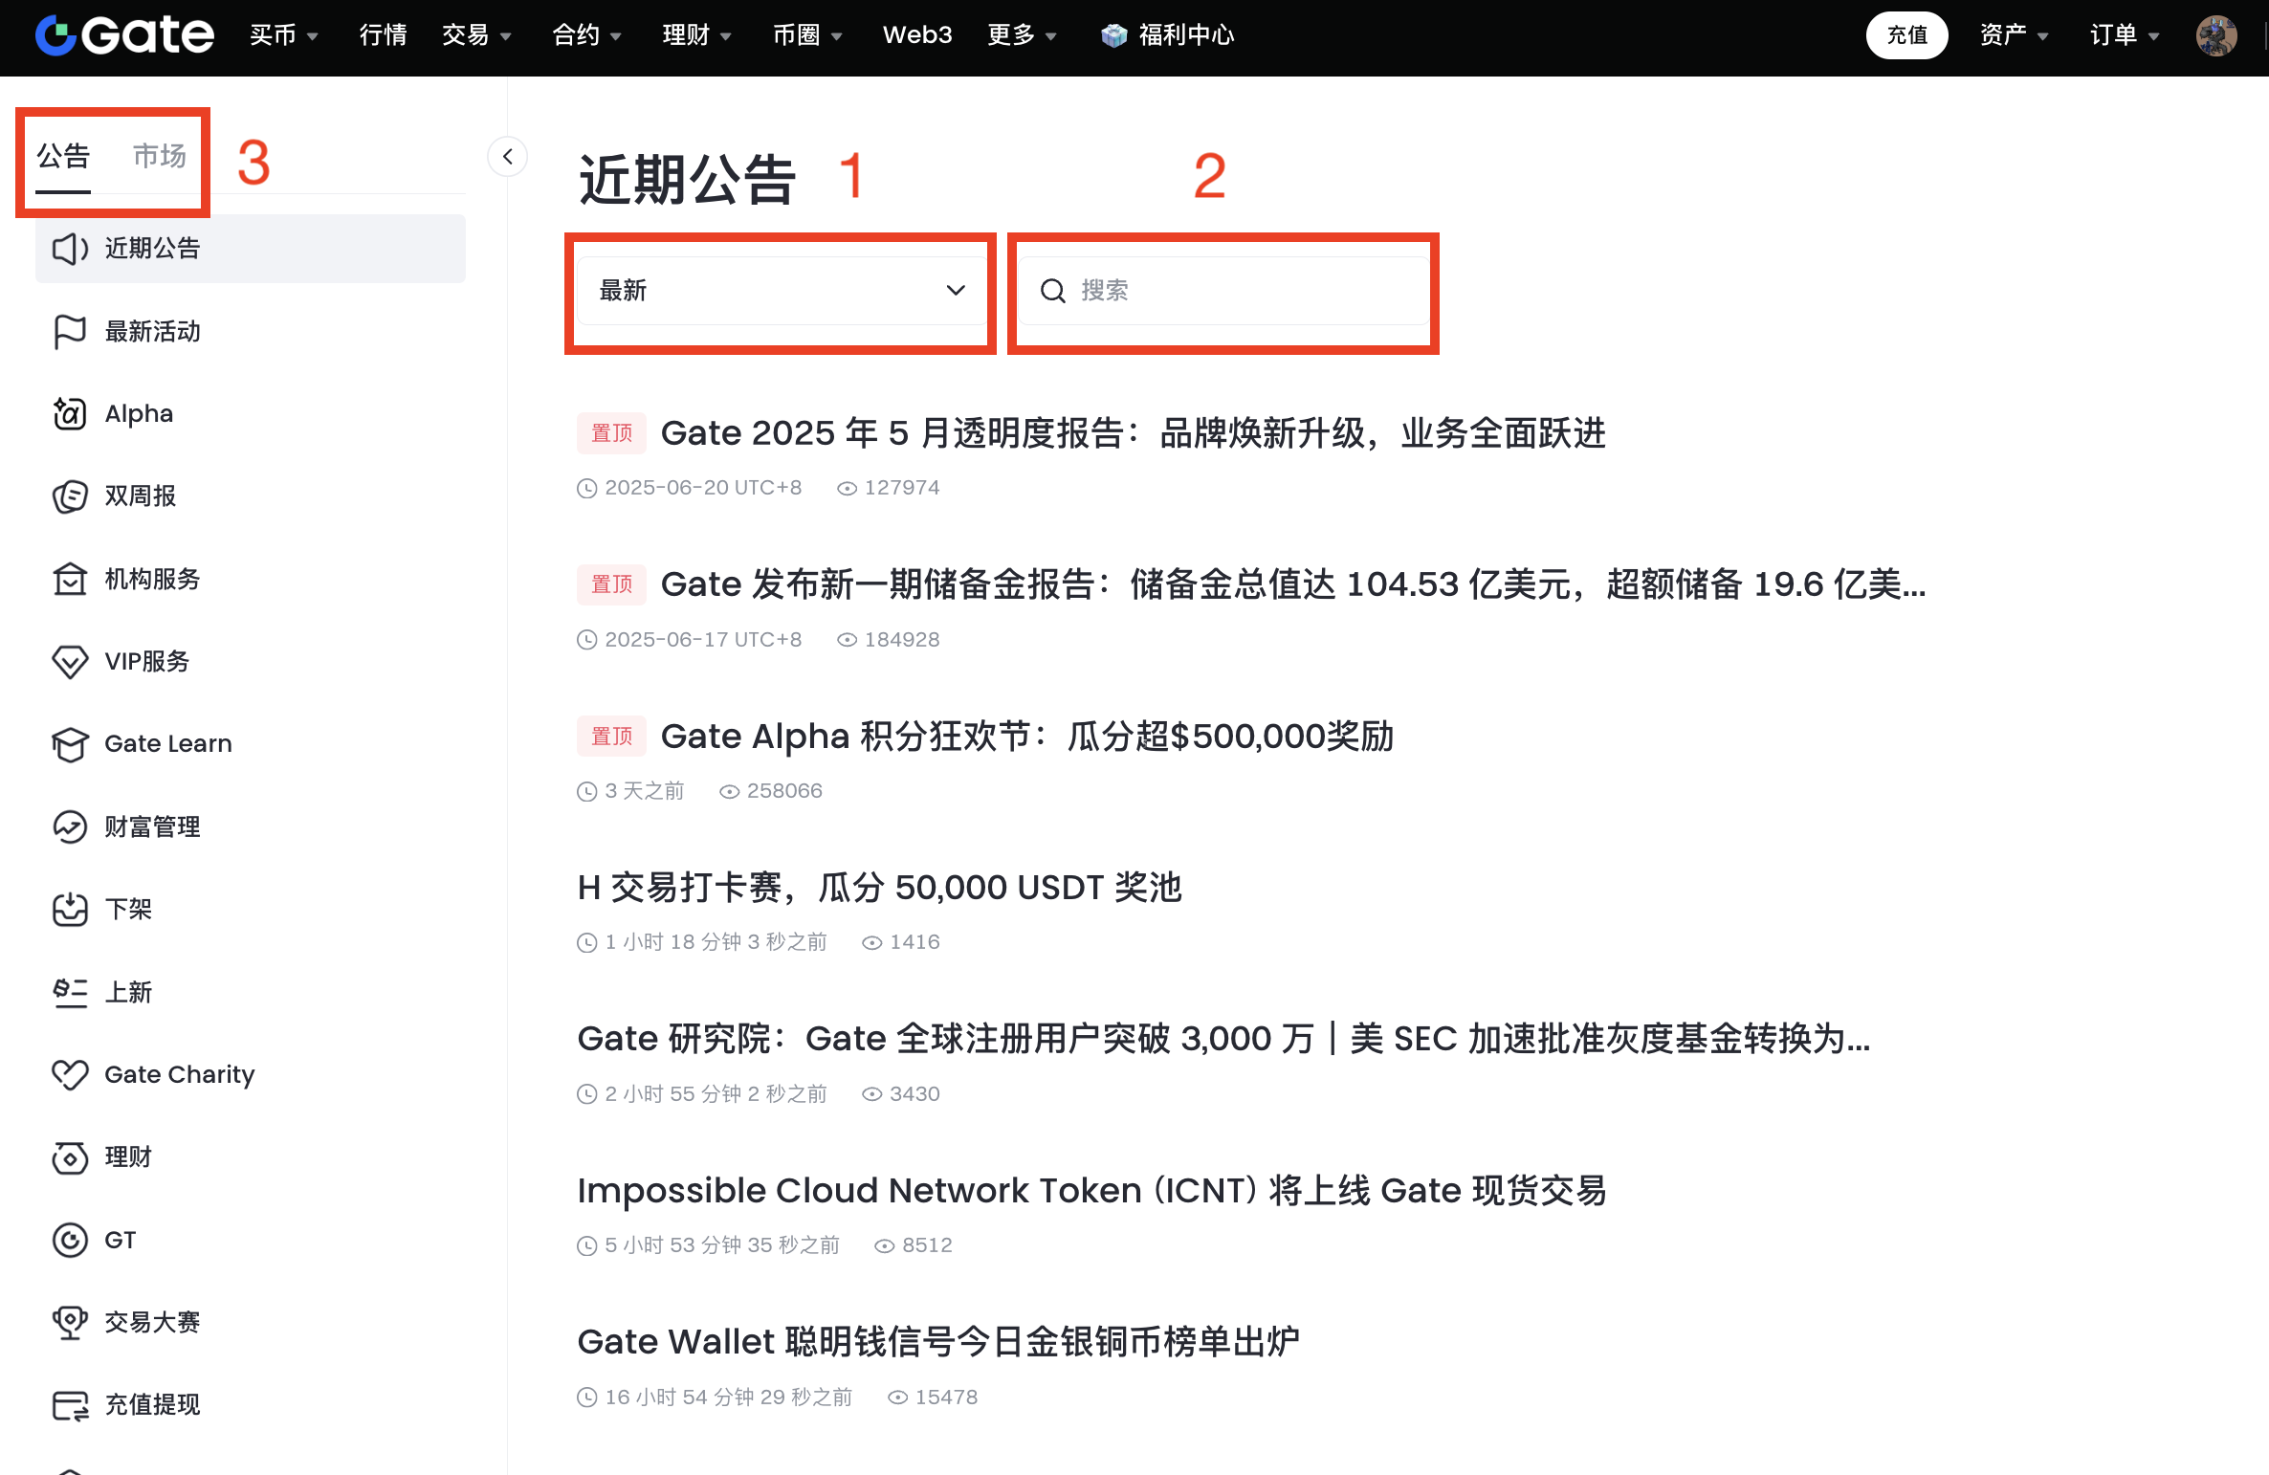Select the Gate Charity heart icon
This screenshot has width=2269, height=1475.
pyautogui.click(x=70, y=1075)
